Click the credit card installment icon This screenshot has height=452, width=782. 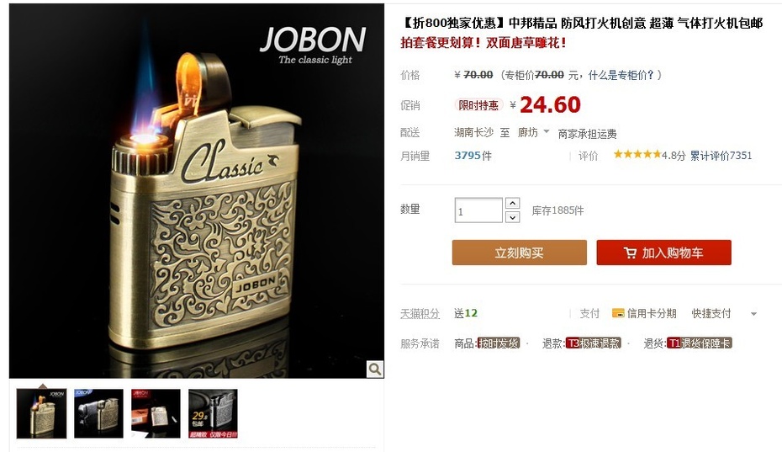coord(618,313)
